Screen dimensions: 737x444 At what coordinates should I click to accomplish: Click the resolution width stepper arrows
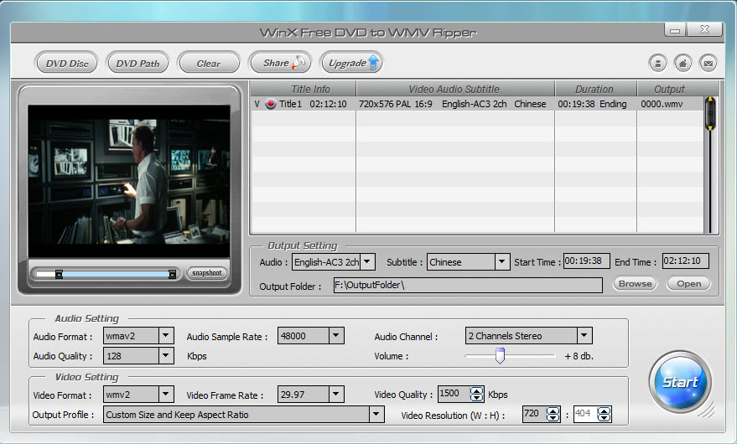553,415
